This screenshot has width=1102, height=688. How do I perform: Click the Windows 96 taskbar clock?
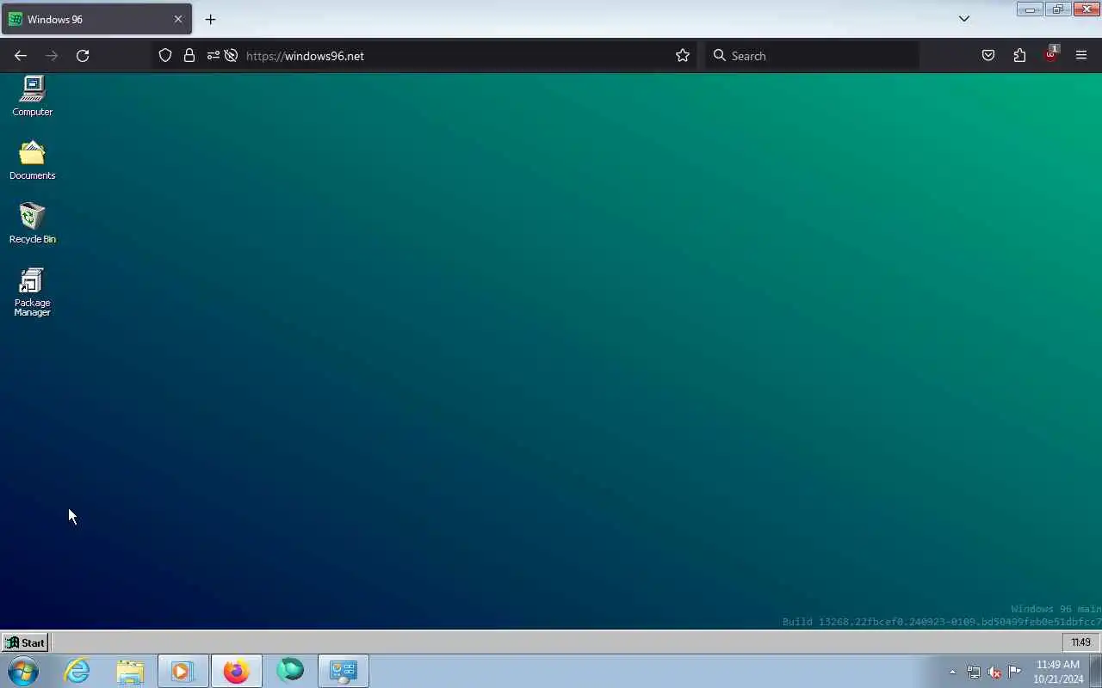coord(1080,642)
